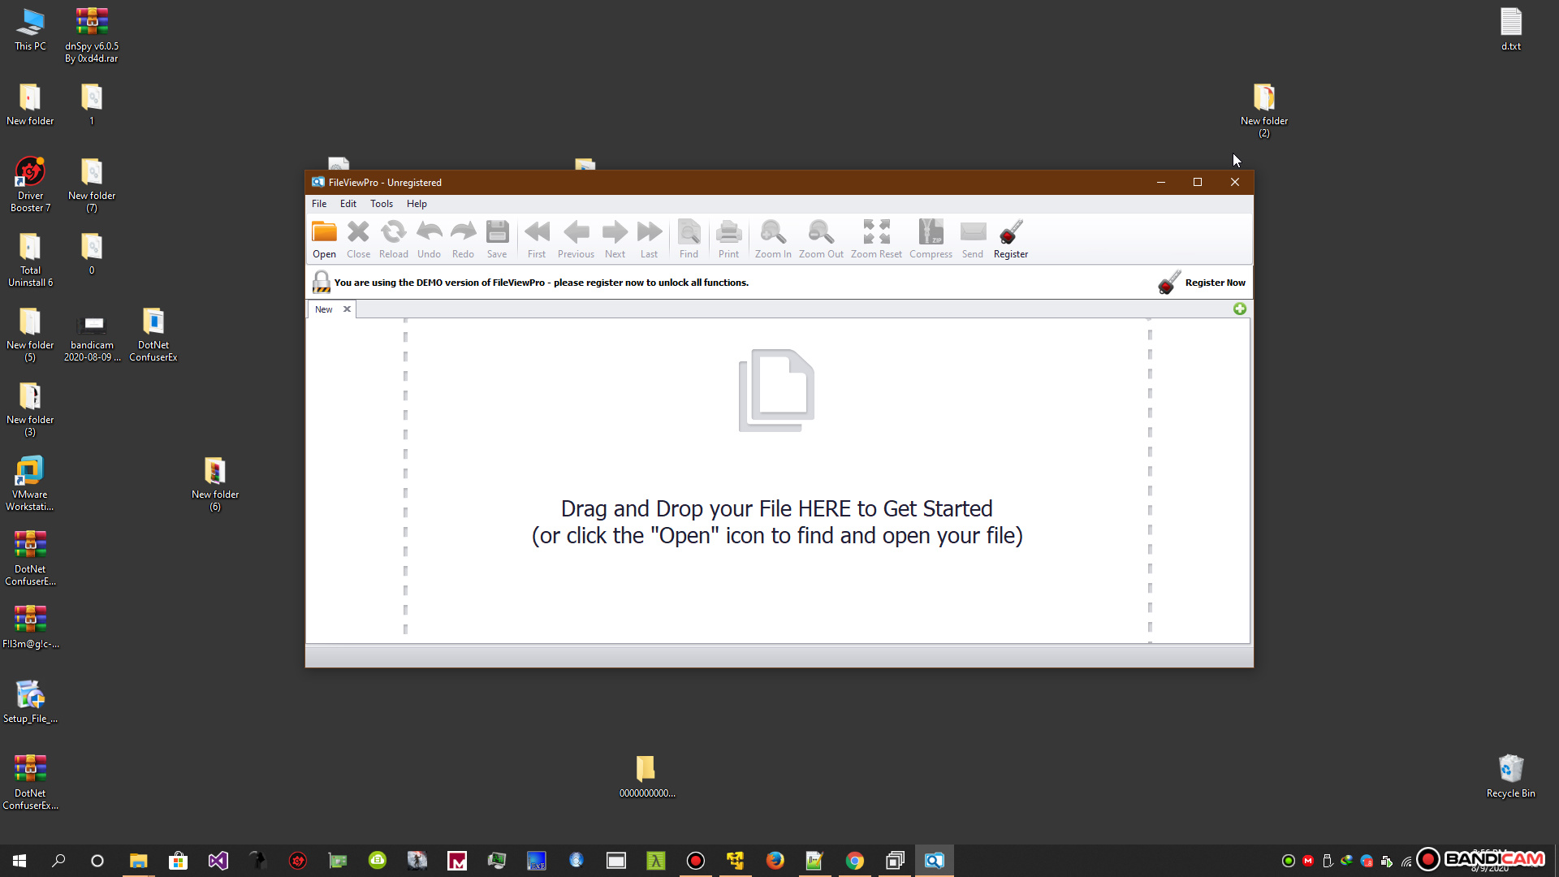Click the Save icon

pos(497,238)
